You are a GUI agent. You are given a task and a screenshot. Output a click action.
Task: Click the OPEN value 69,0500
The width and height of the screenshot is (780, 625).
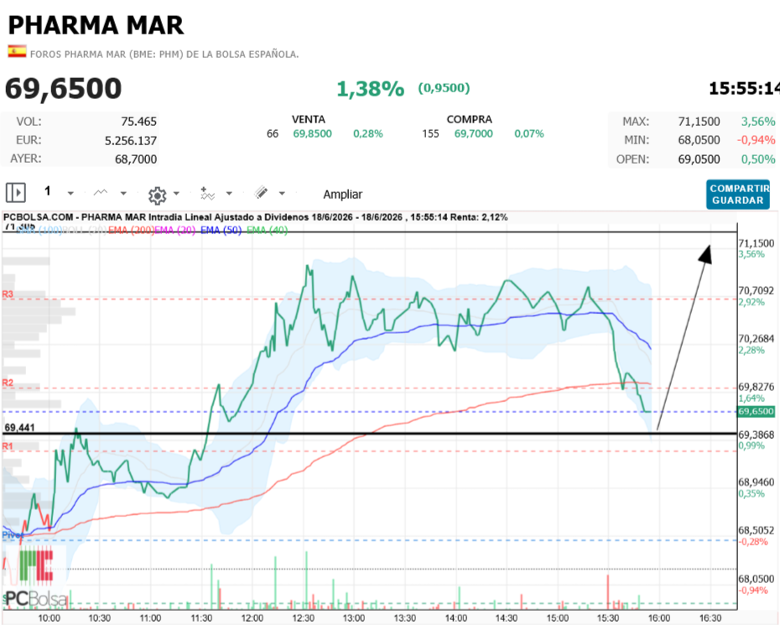coord(699,159)
